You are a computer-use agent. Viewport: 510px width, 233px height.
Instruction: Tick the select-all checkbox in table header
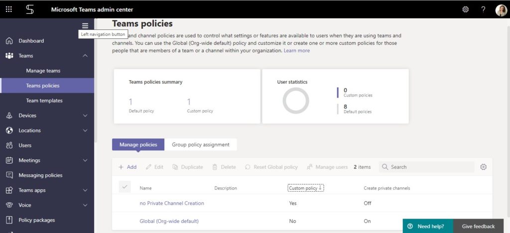pos(125,187)
